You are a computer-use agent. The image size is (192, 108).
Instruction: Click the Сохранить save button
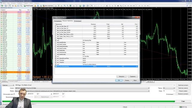click(x=133, y=76)
